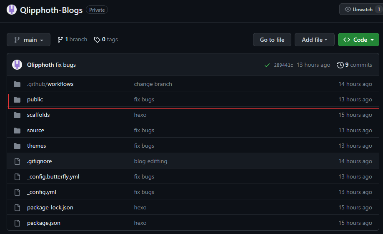
Task: Open the Qlipphoth-Blogs repository title link
Action: click(51, 10)
